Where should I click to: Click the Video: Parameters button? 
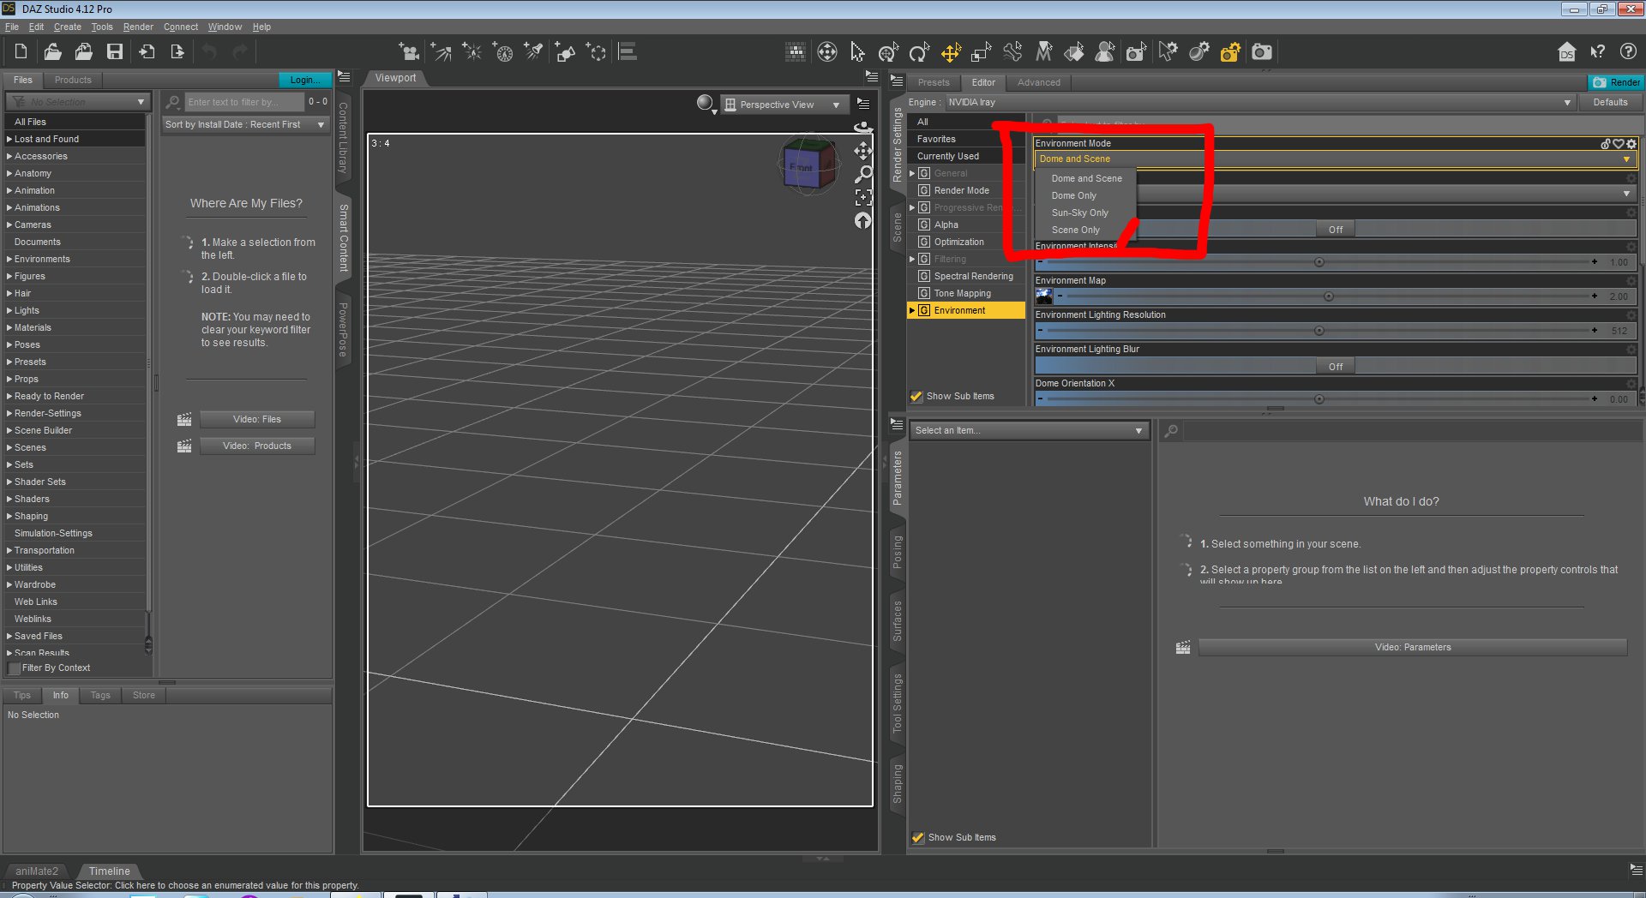coord(1413,648)
